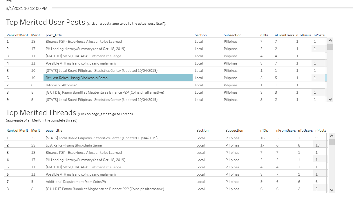Open thread PH Lending History/Summary in Threads table
Image resolution: width=353 pixels, height=198 pixels.
(x=86, y=160)
